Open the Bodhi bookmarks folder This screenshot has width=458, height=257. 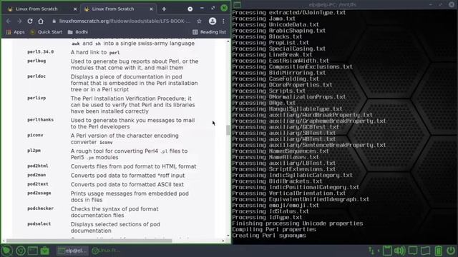(x=78, y=32)
